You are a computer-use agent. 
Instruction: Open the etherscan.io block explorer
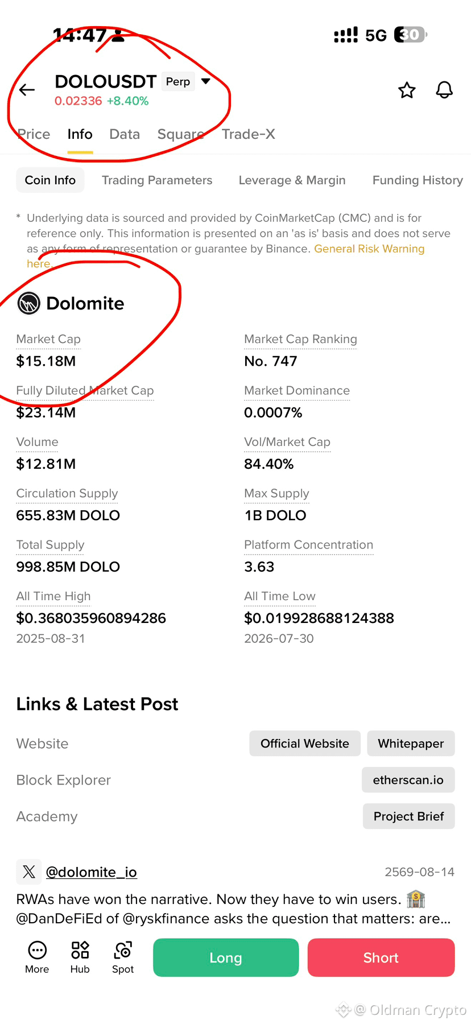point(408,780)
